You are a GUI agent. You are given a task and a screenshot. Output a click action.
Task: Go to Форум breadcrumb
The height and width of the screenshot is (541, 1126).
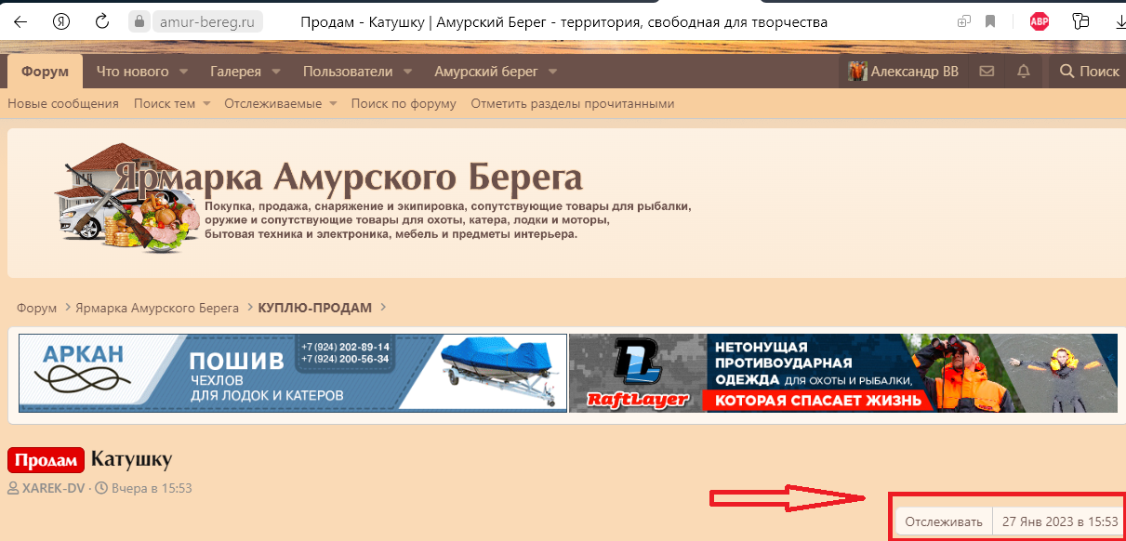(37, 308)
